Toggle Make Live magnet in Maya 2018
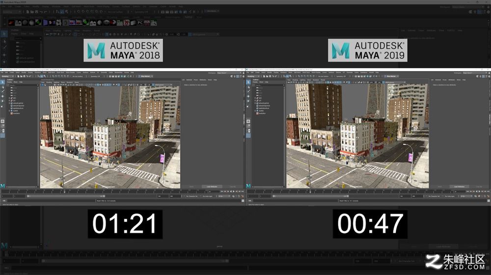Screen dimensions: 491x275 (x=68, y=76)
